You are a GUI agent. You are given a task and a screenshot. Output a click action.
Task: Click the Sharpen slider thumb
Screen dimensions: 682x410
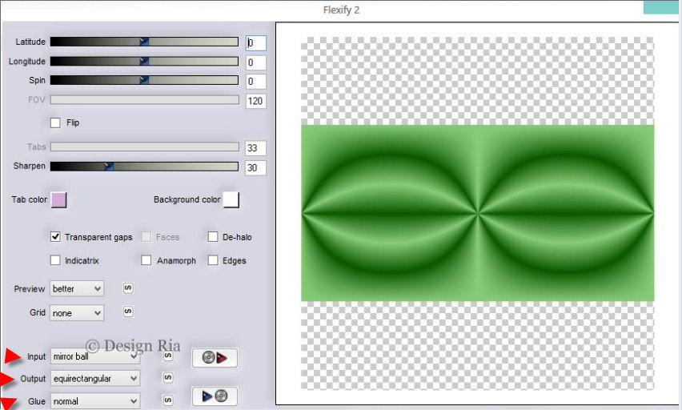[x=109, y=167]
